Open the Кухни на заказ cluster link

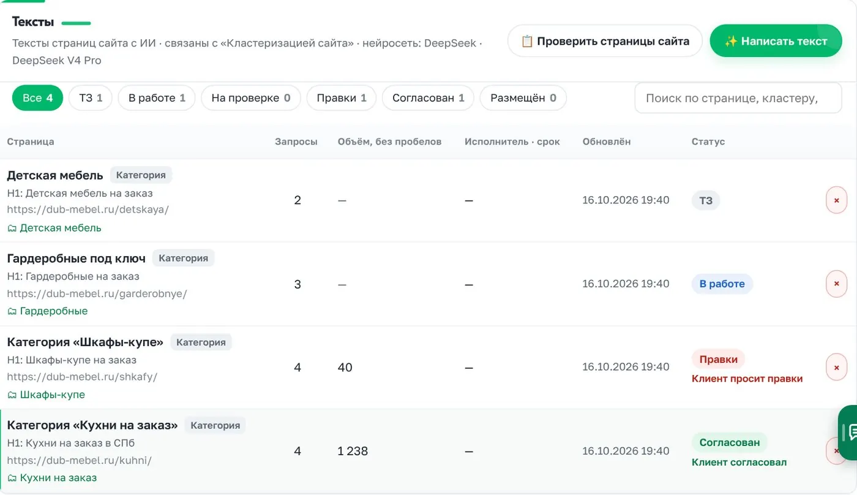52,478
